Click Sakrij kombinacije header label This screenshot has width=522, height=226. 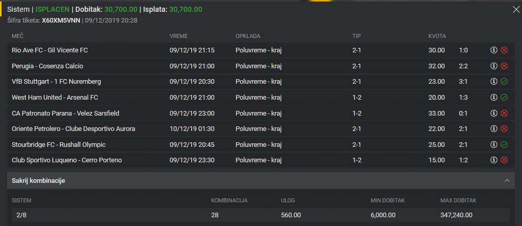38,181
